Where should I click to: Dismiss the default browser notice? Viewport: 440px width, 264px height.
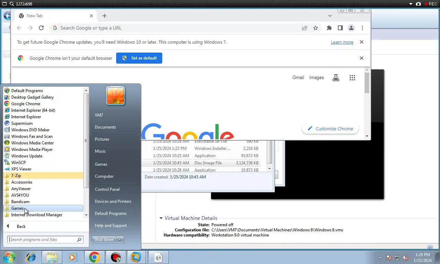(361, 58)
